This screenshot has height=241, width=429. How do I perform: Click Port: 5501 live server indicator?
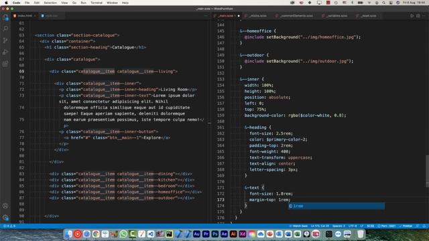[387, 226]
